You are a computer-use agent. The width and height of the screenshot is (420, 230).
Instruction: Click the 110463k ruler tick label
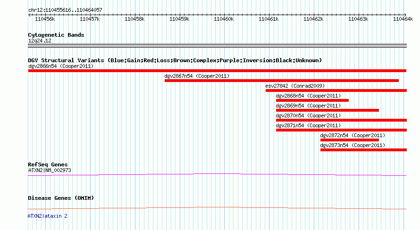click(358, 19)
